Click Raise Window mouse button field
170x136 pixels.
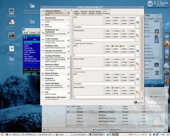[104, 97]
